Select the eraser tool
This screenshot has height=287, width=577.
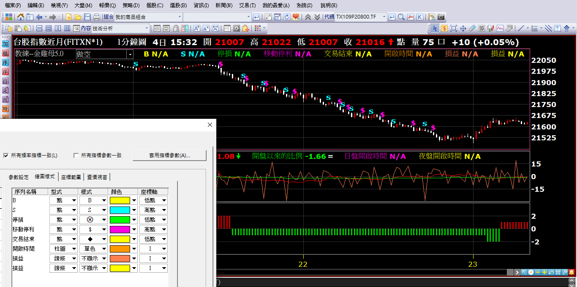[472, 28]
